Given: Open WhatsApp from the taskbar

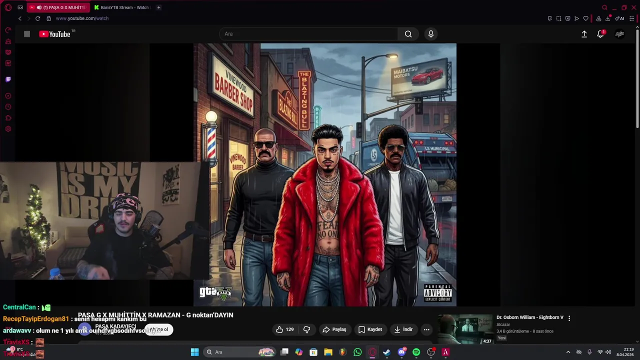Looking at the screenshot, I should coord(357,352).
